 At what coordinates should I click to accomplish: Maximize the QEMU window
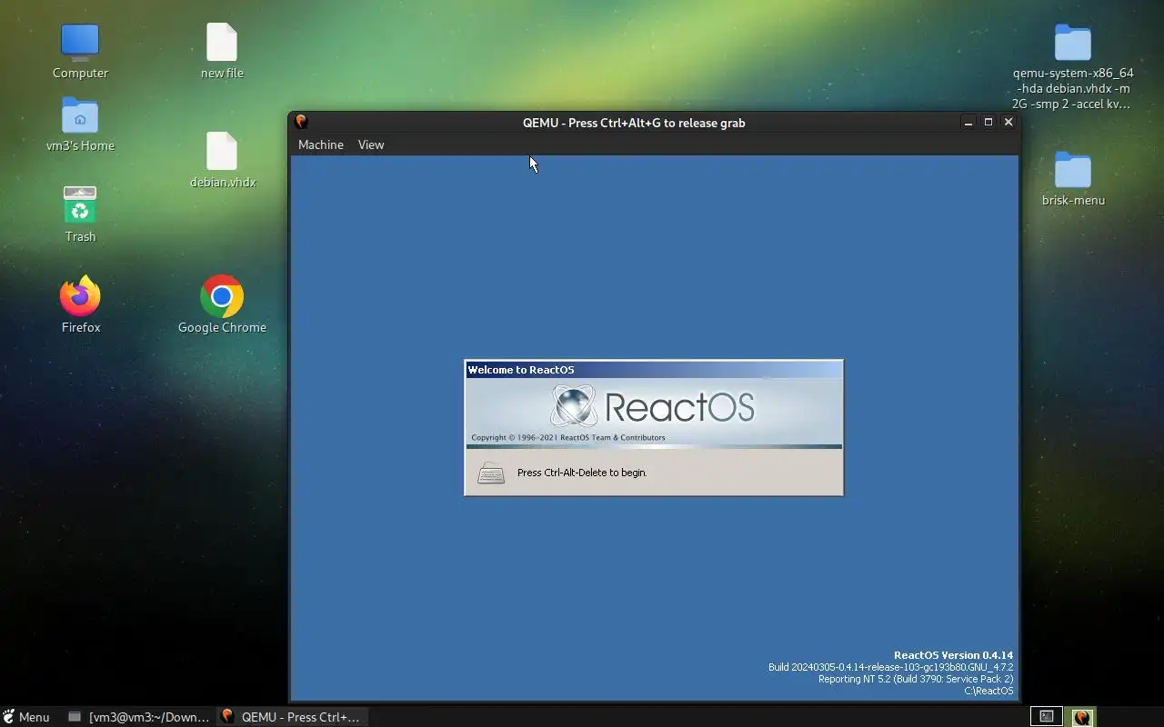coord(988,122)
